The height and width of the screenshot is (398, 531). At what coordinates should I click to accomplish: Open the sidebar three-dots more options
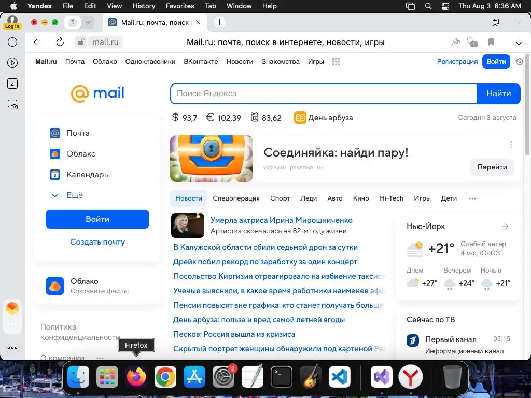pyautogui.click(x=12, y=348)
